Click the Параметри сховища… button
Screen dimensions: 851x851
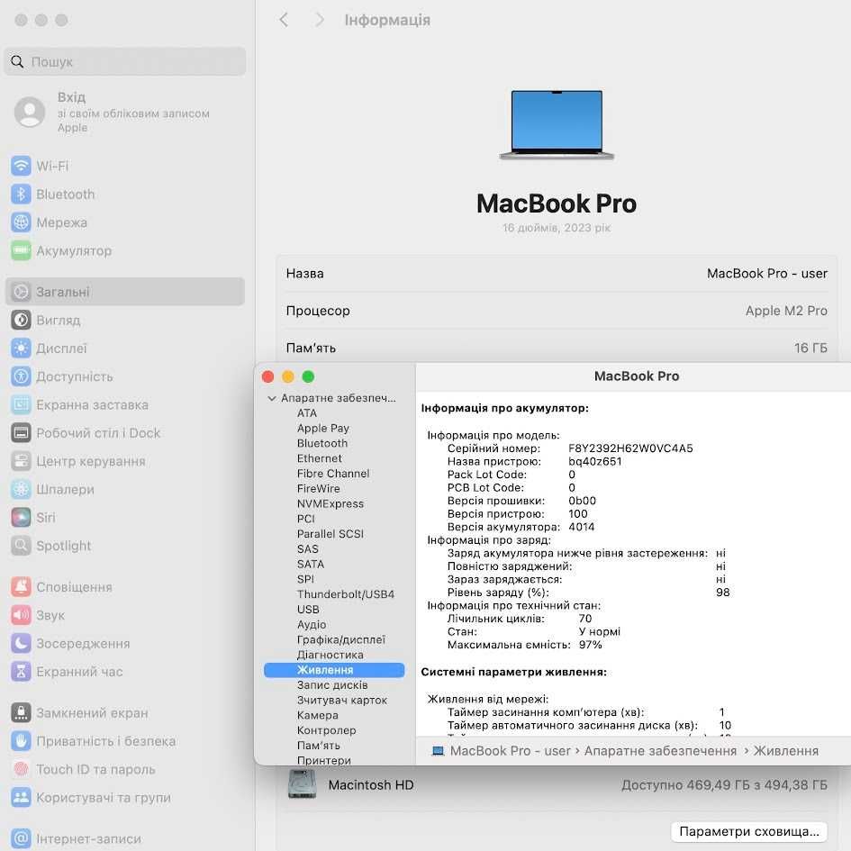coord(749,831)
